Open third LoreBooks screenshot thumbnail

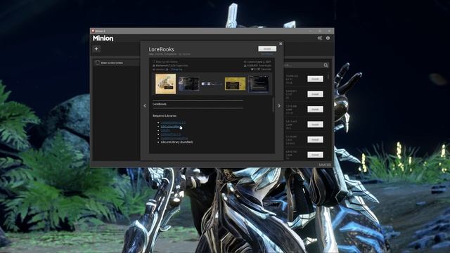tap(212, 84)
